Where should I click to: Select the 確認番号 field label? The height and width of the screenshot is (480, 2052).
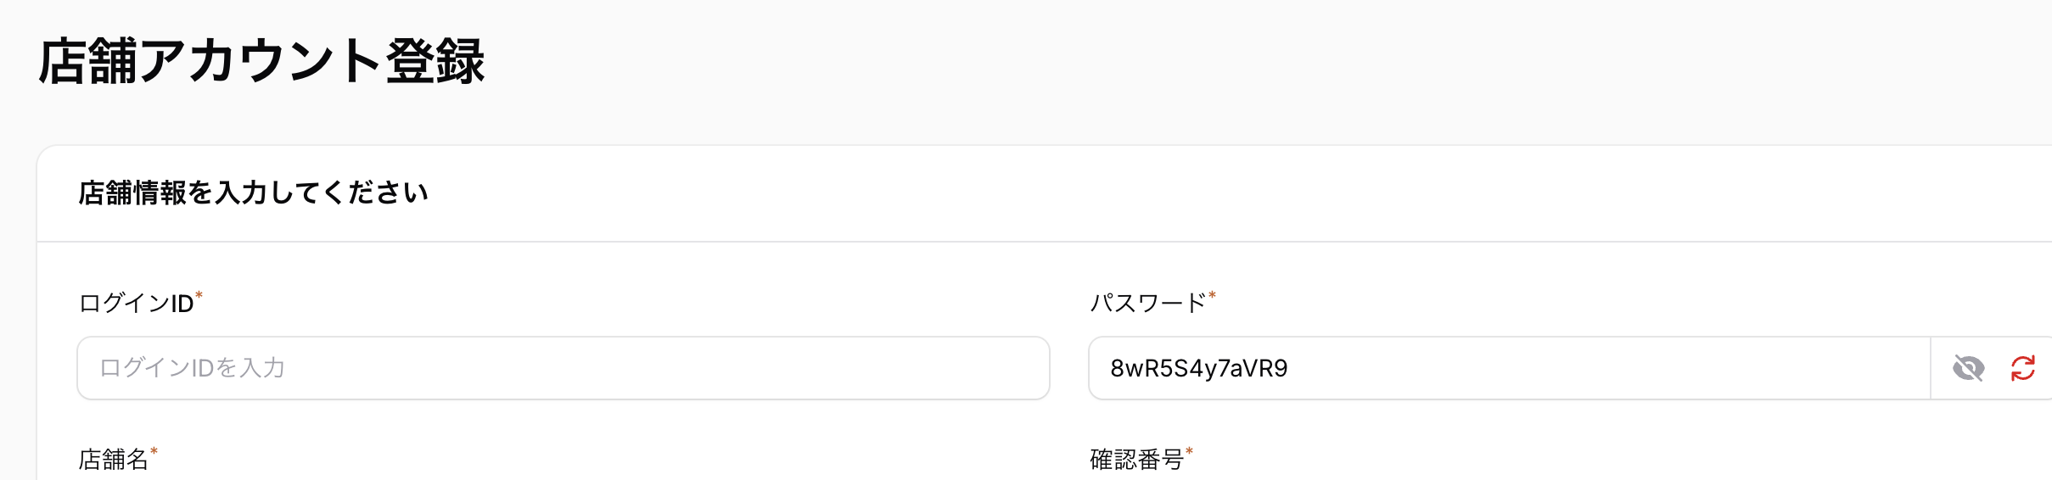click(1136, 460)
